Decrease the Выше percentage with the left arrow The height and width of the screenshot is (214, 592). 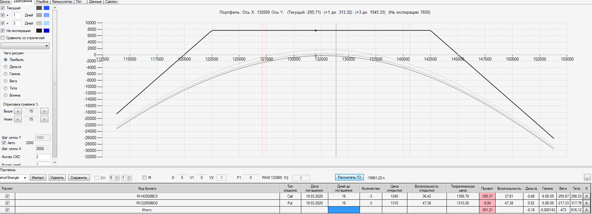click(x=18, y=111)
